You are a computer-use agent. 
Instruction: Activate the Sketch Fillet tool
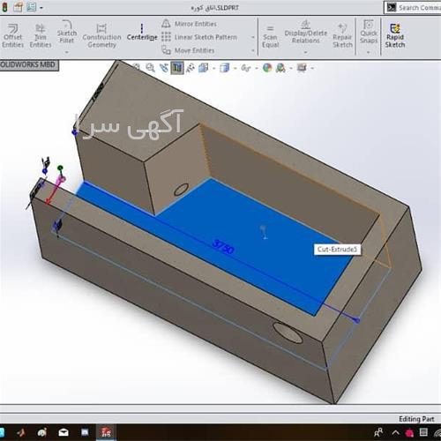pyautogui.click(x=67, y=32)
